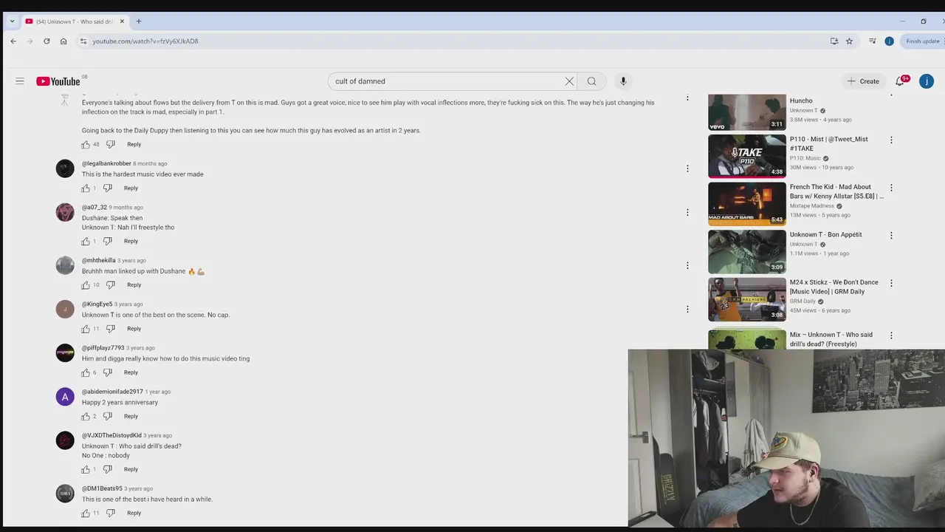The width and height of the screenshot is (945, 532).
Task: Search with your voice microphone icon
Action: [623, 81]
